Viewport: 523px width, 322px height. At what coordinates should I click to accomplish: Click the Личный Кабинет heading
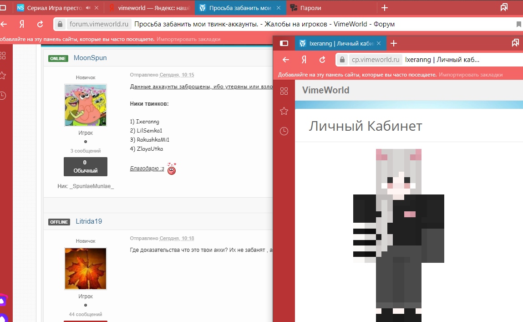pos(365,126)
